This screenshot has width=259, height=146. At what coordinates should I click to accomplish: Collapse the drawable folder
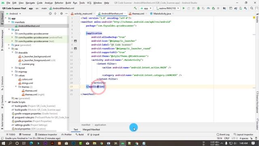(13, 53)
